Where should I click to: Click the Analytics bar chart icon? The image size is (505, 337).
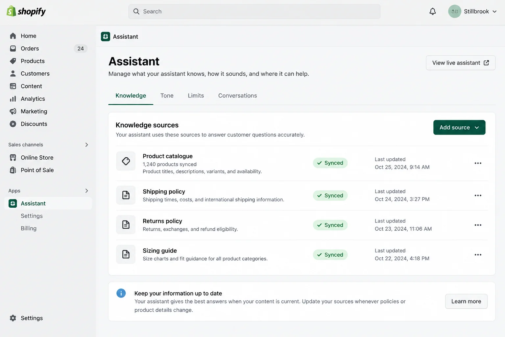coord(13,99)
